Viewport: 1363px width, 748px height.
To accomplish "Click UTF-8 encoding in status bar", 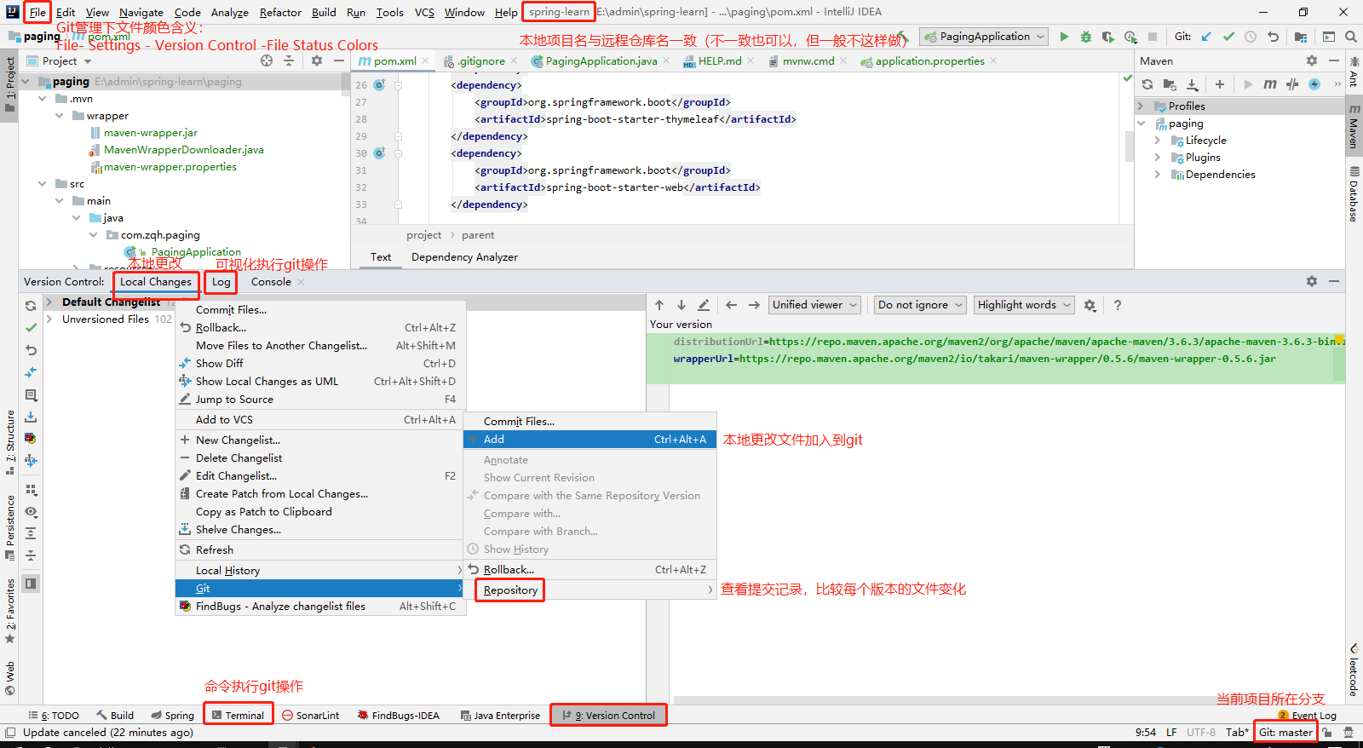I will (1201, 733).
